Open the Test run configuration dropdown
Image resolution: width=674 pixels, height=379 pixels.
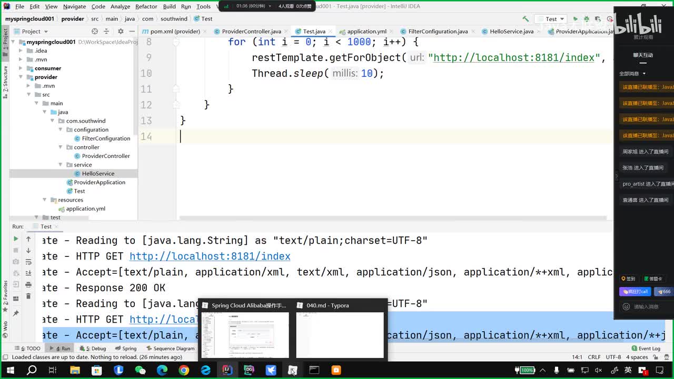click(551, 19)
